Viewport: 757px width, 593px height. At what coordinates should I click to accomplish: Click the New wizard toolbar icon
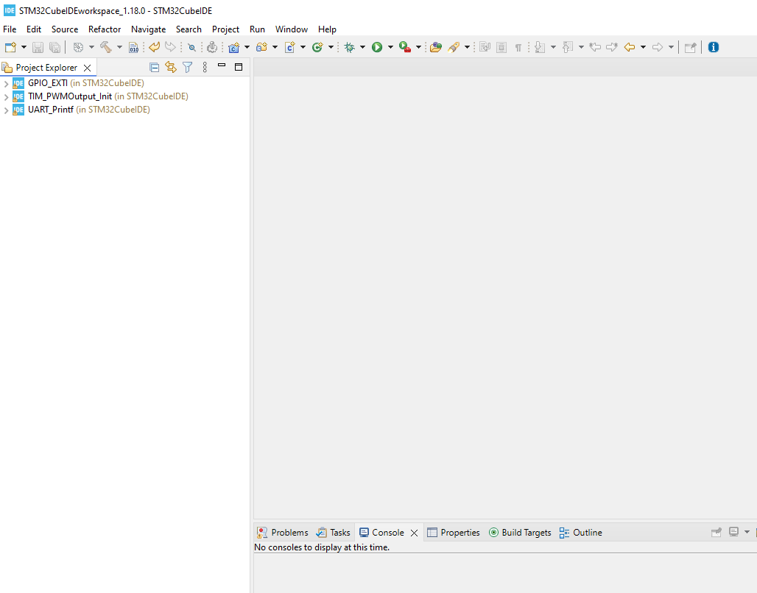click(x=10, y=47)
